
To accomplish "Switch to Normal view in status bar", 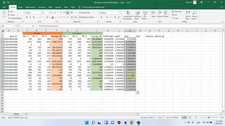I will 184,118.
